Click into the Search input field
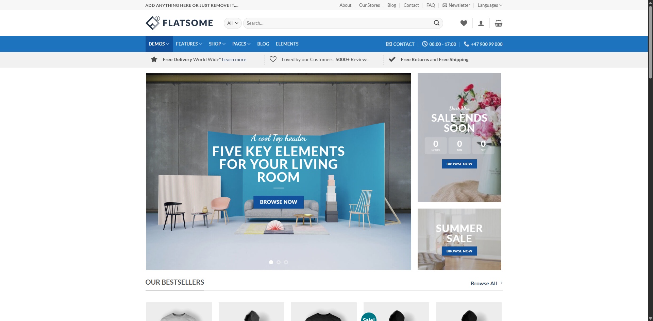Image resolution: width=653 pixels, height=321 pixels. 338,23
